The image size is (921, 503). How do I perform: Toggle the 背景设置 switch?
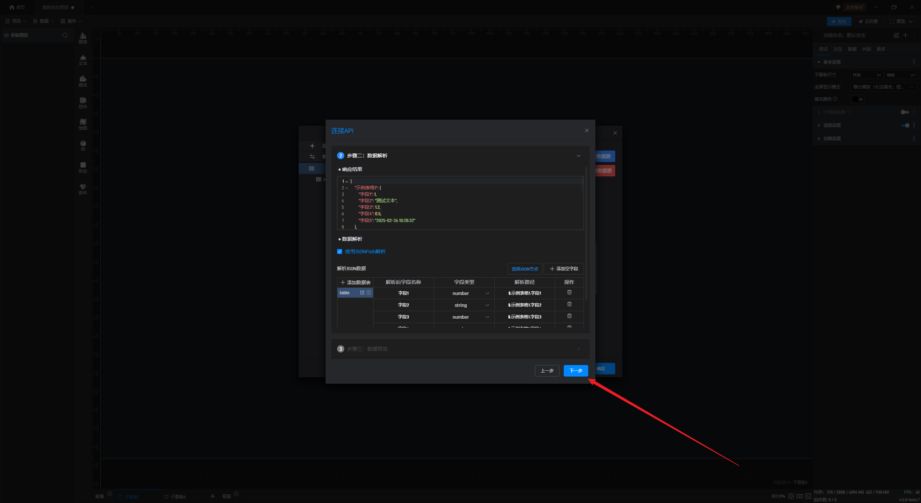point(905,125)
